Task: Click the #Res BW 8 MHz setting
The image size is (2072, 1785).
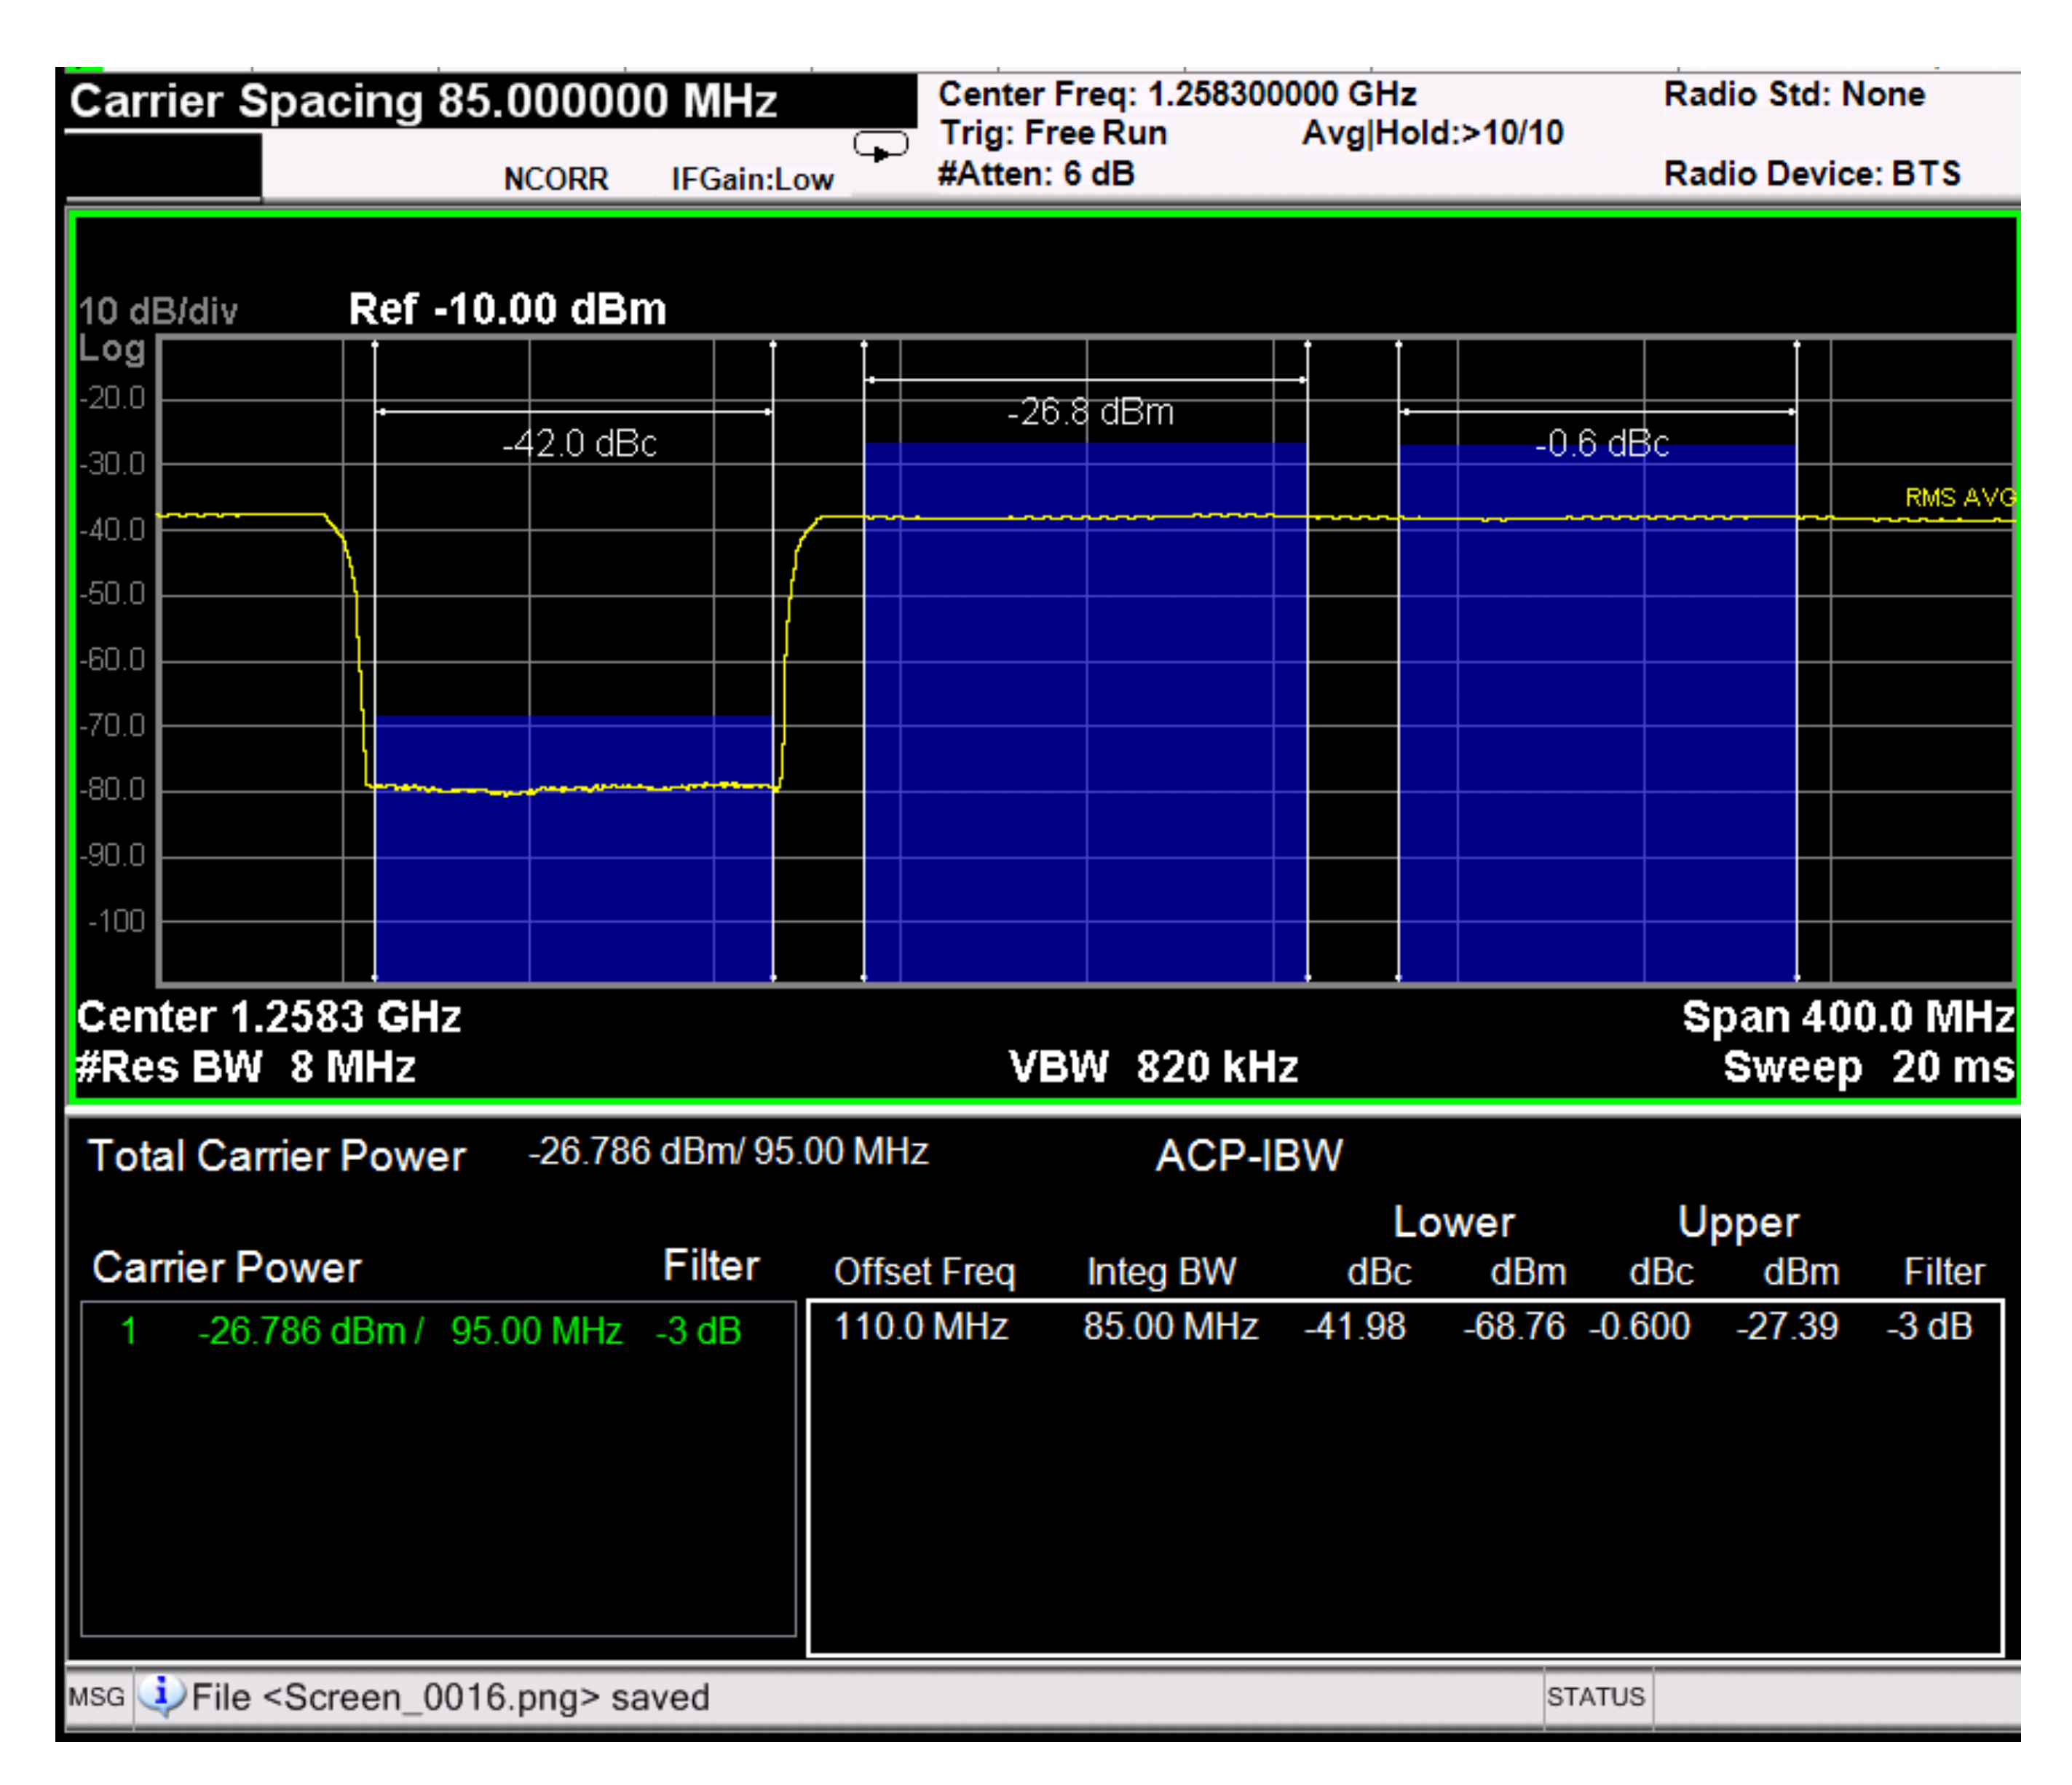Action: (x=246, y=1067)
